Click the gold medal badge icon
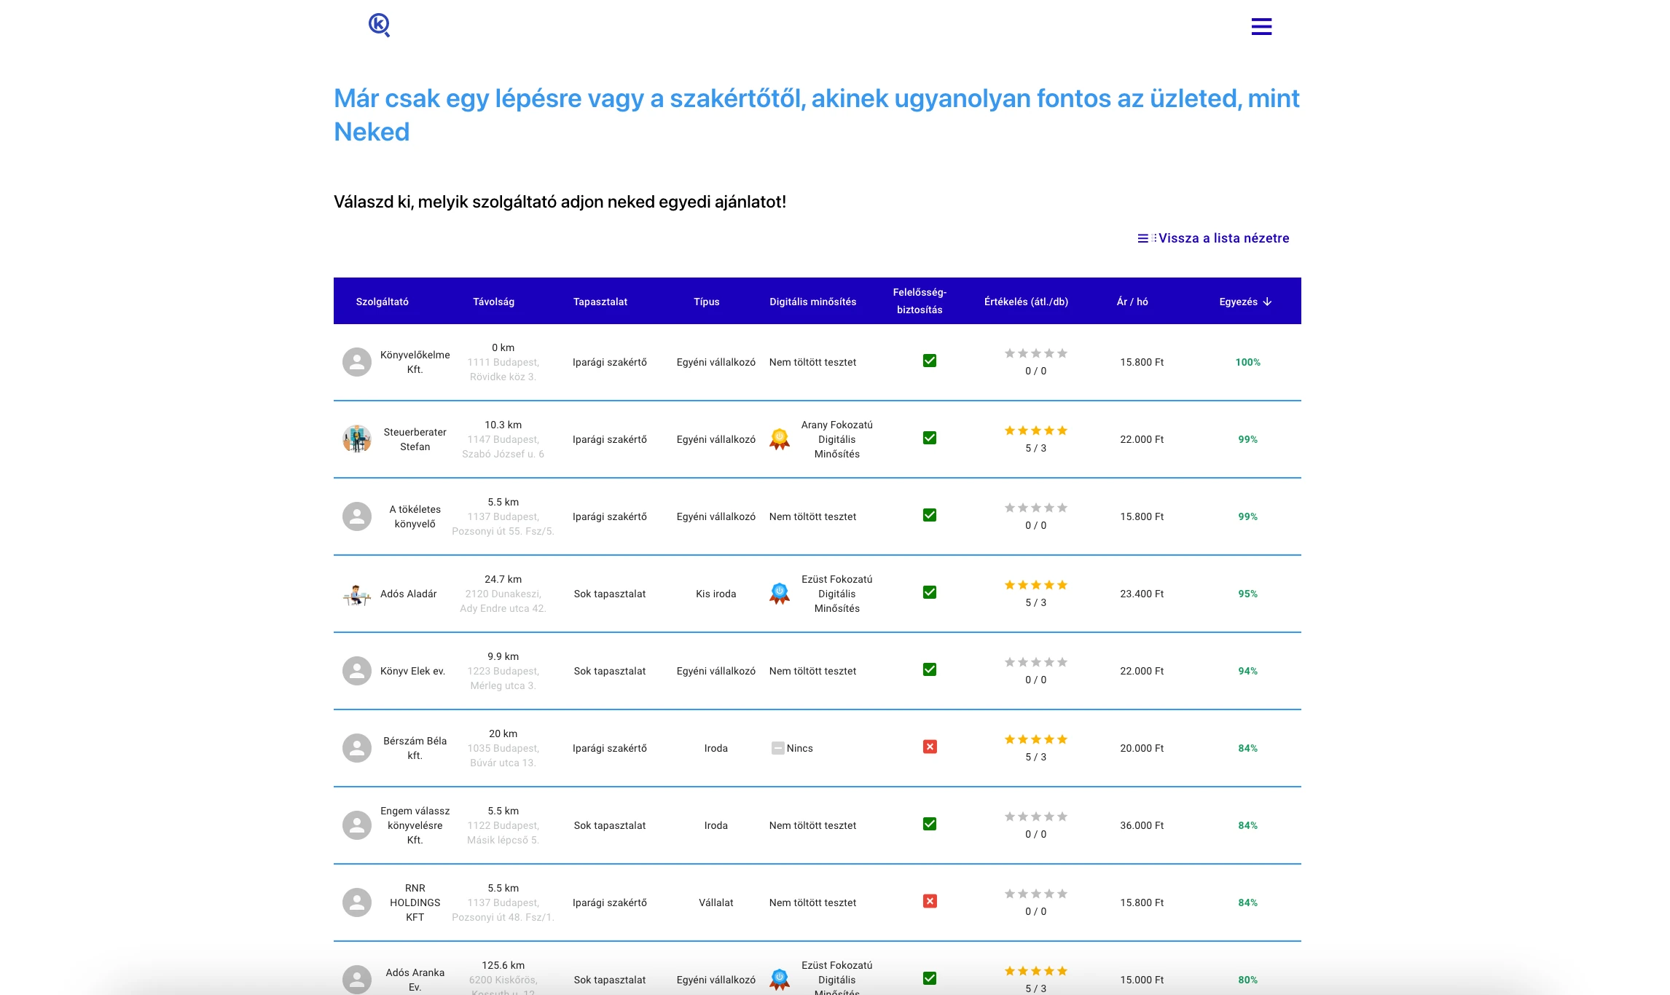This screenshot has height=995, width=1670. point(780,439)
